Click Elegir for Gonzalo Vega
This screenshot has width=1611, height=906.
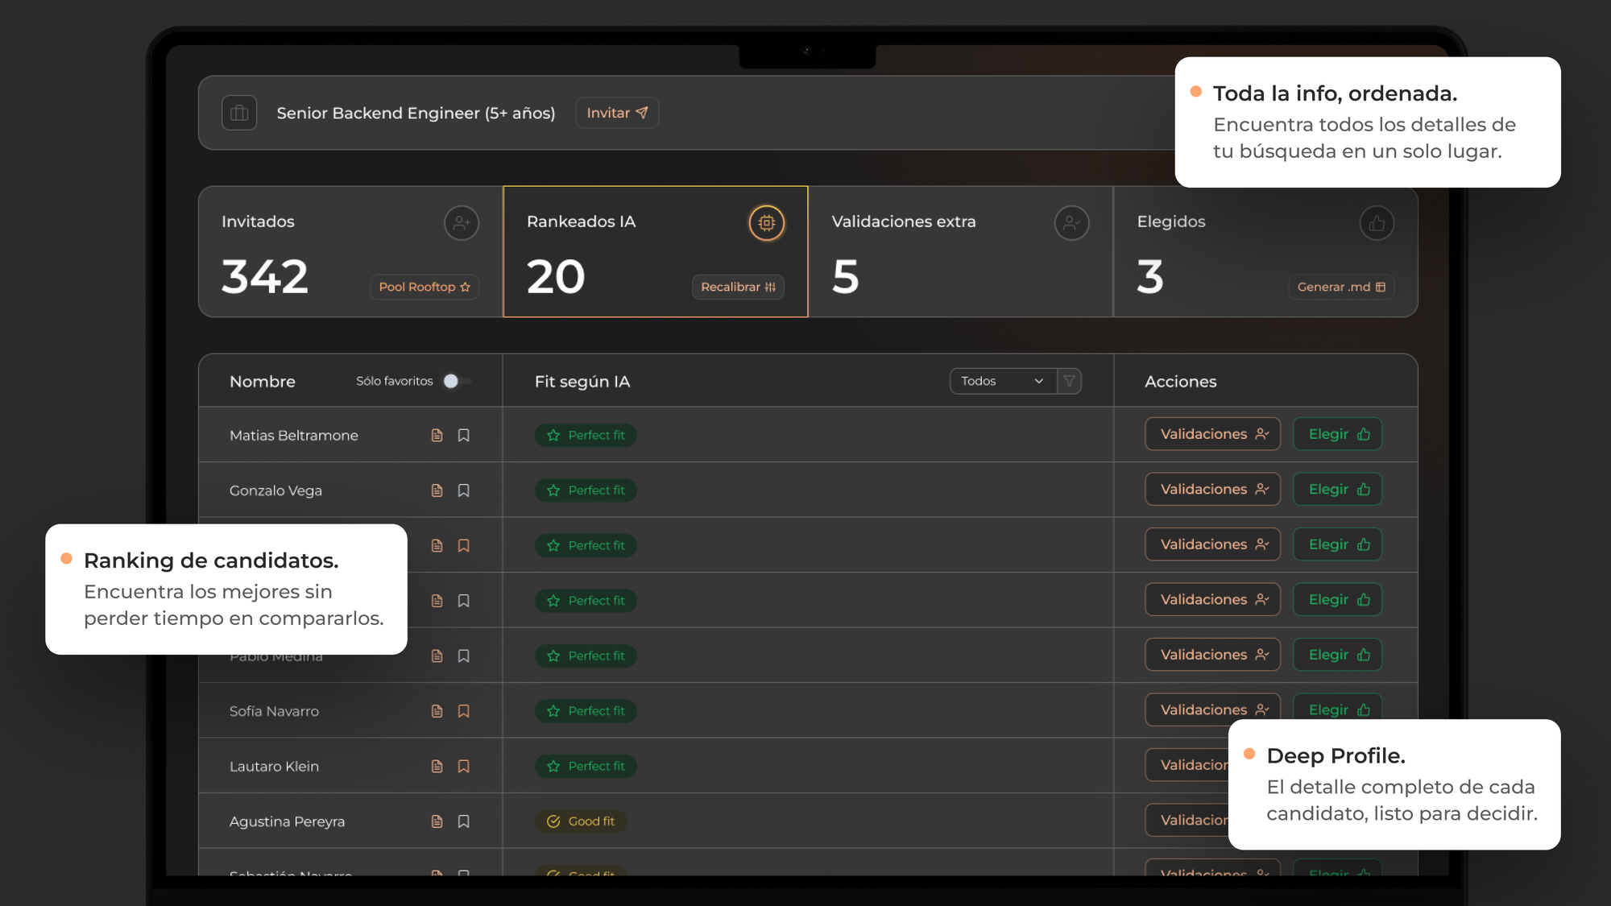pos(1338,490)
